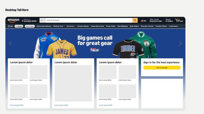Click the NBA Cup logo in banner
This screenshot has width=204, height=114.
pos(95,50)
